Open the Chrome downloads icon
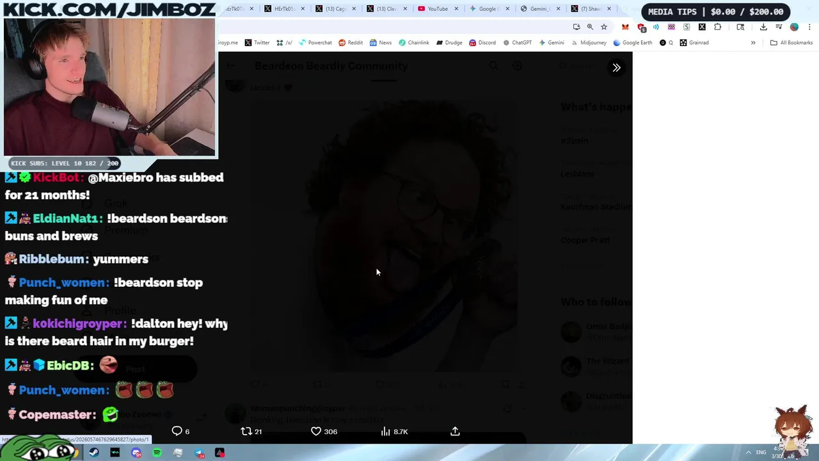The image size is (819, 461). pyautogui.click(x=763, y=27)
